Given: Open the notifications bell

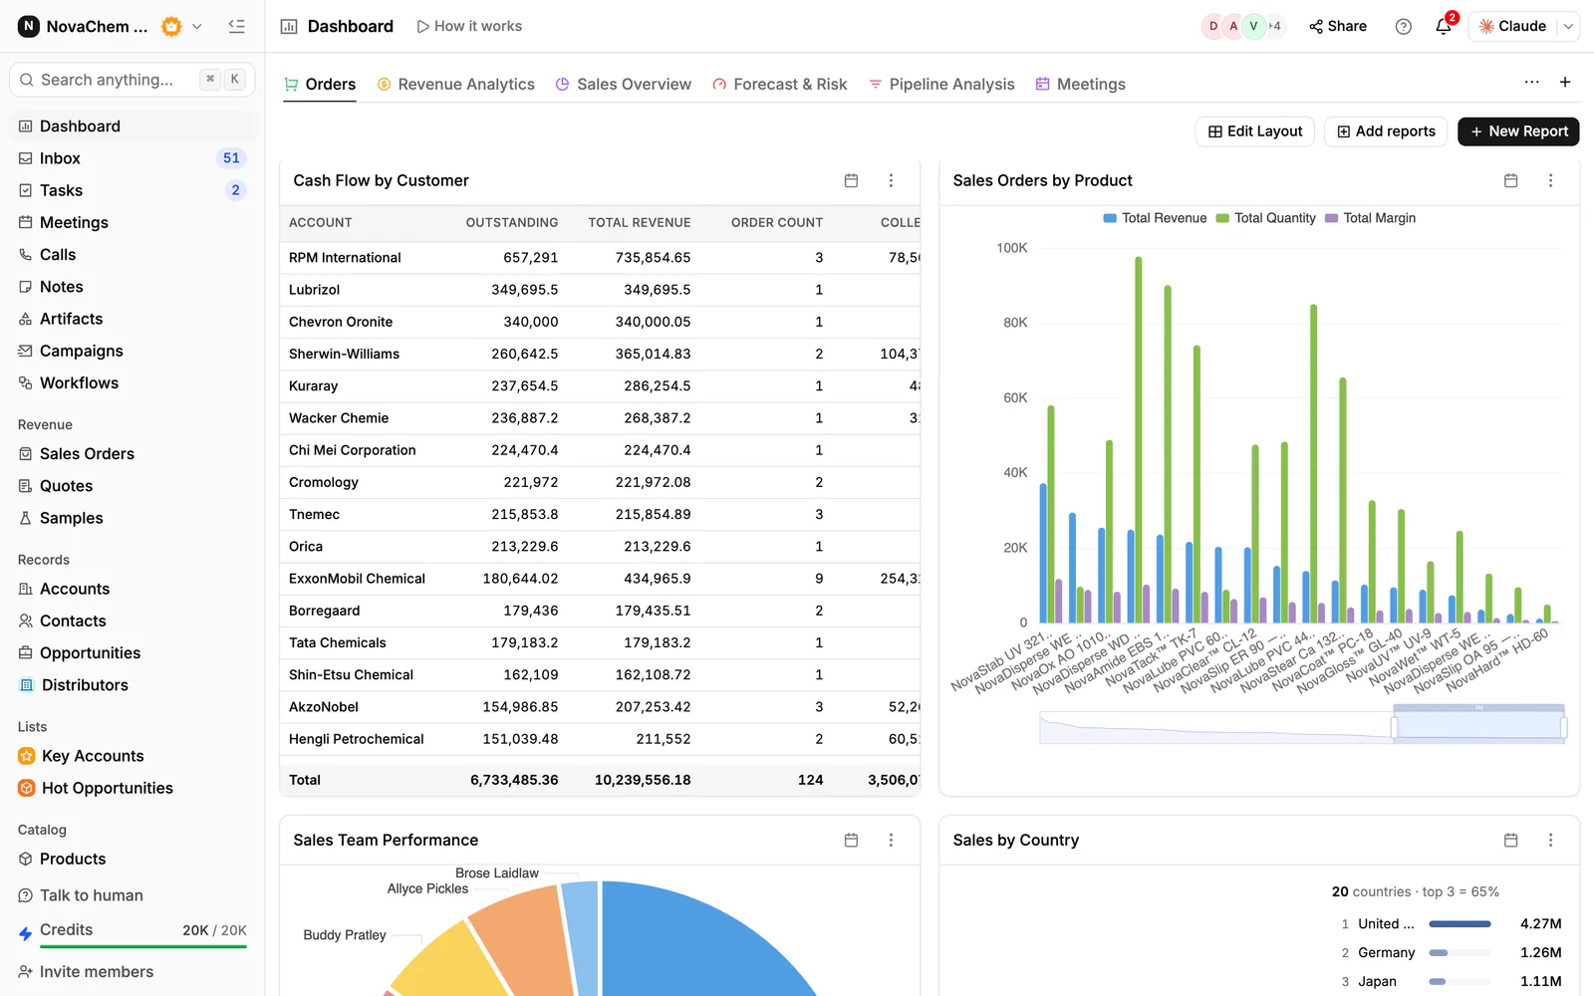Looking at the screenshot, I should 1444,26.
